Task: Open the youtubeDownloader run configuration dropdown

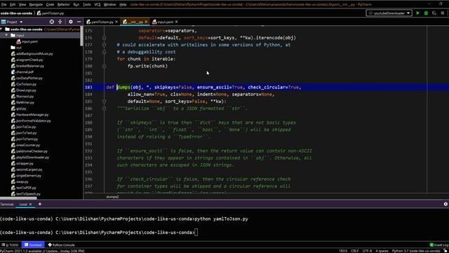Action: tap(389, 13)
